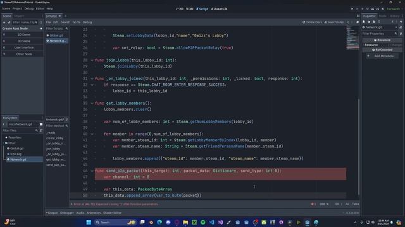Toggle distraction-free mode icon
Screen dimensions: 405x227
[x=358, y=16]
